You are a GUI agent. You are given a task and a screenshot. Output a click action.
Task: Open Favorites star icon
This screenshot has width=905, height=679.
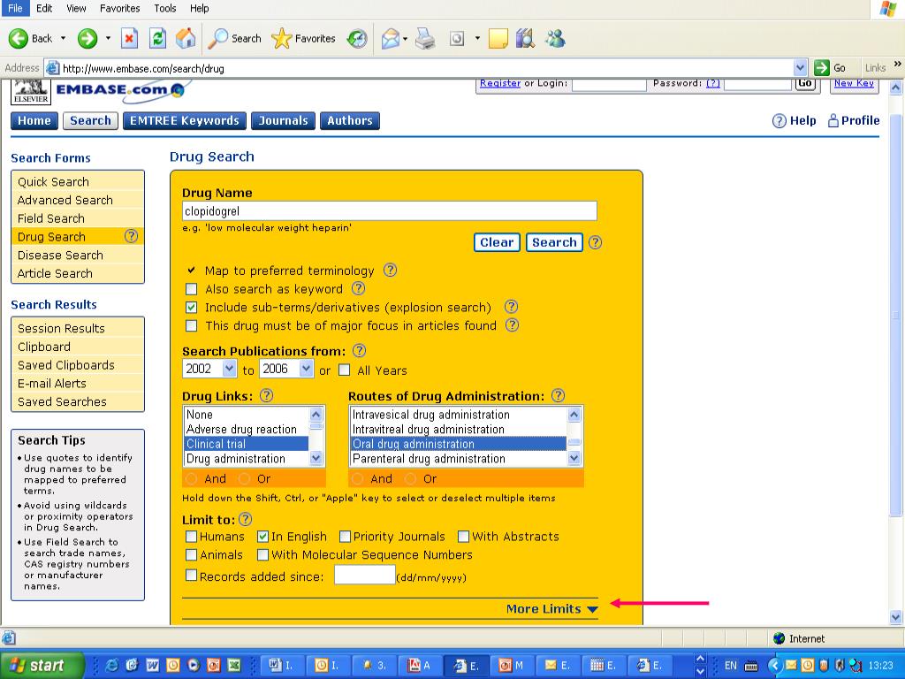[x=282, y=39]
